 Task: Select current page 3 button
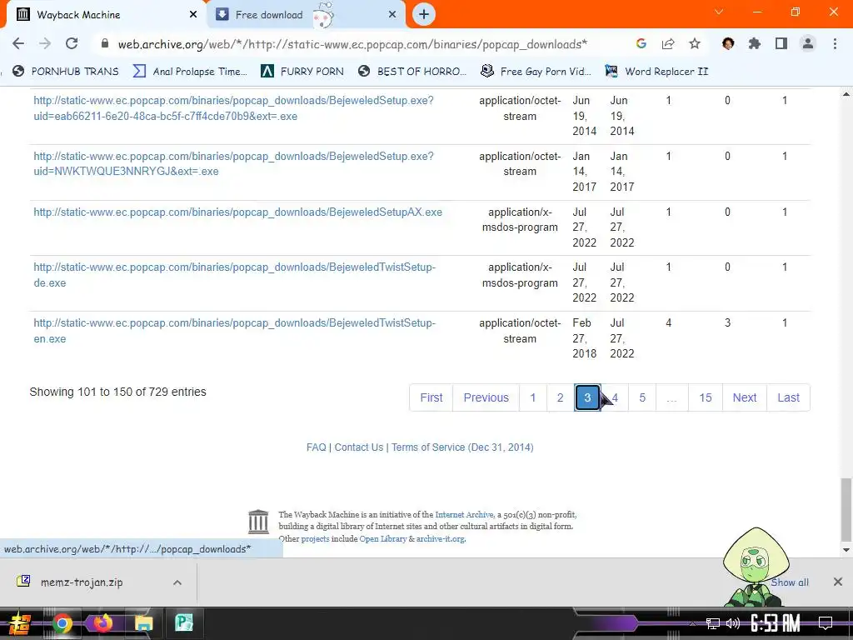pyautogui.click(x=587, y=397)
